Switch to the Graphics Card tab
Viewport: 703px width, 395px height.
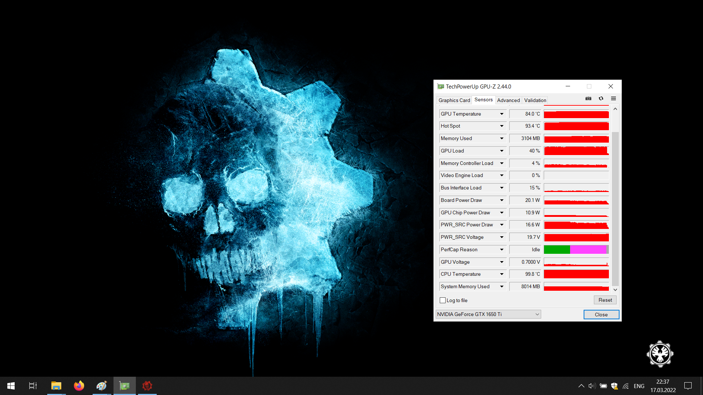pyautogui.click(x=454, y=100)
